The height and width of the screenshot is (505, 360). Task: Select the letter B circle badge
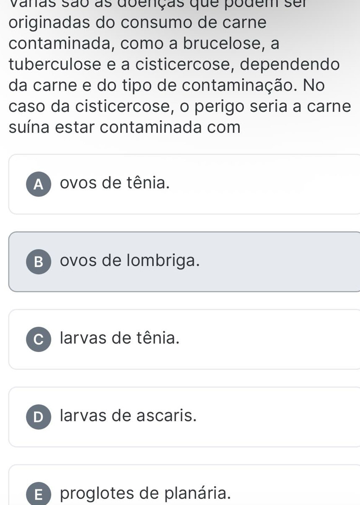[39, 262]
